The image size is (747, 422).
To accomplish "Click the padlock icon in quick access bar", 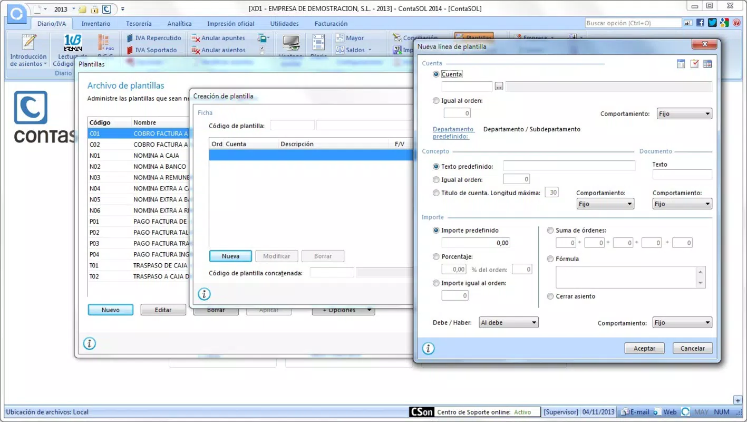I will click(94, 9).
